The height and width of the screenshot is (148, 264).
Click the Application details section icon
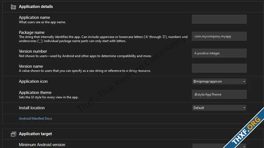point(13,7)
